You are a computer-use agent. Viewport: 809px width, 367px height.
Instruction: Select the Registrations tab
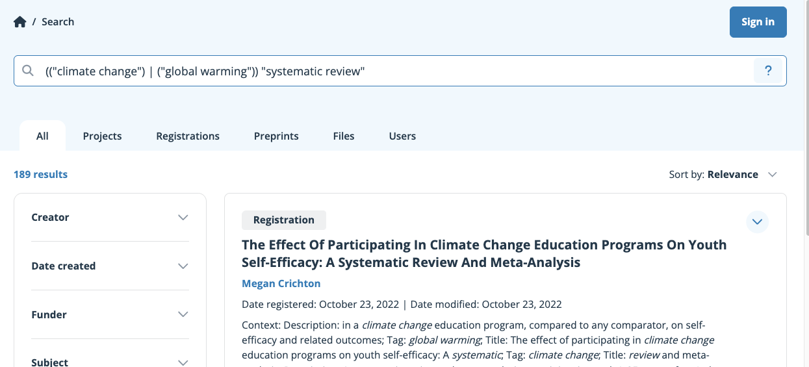pos(188,136)
